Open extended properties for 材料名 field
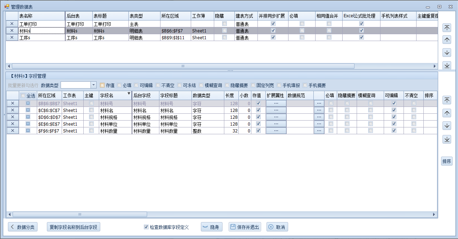 click(276, 110)
